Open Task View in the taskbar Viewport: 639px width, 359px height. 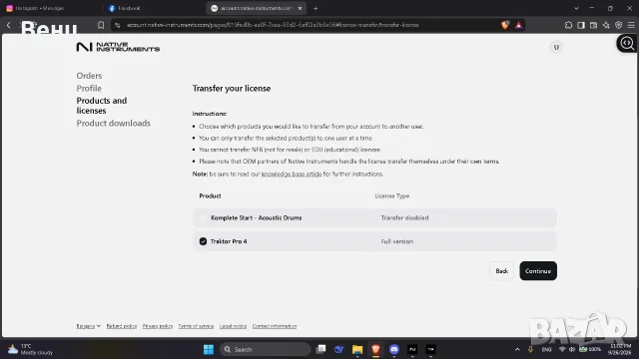pos(320,349)
